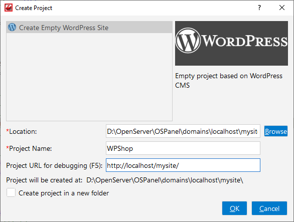Click the 'Create project in a new folder' label text

[64, 193]
